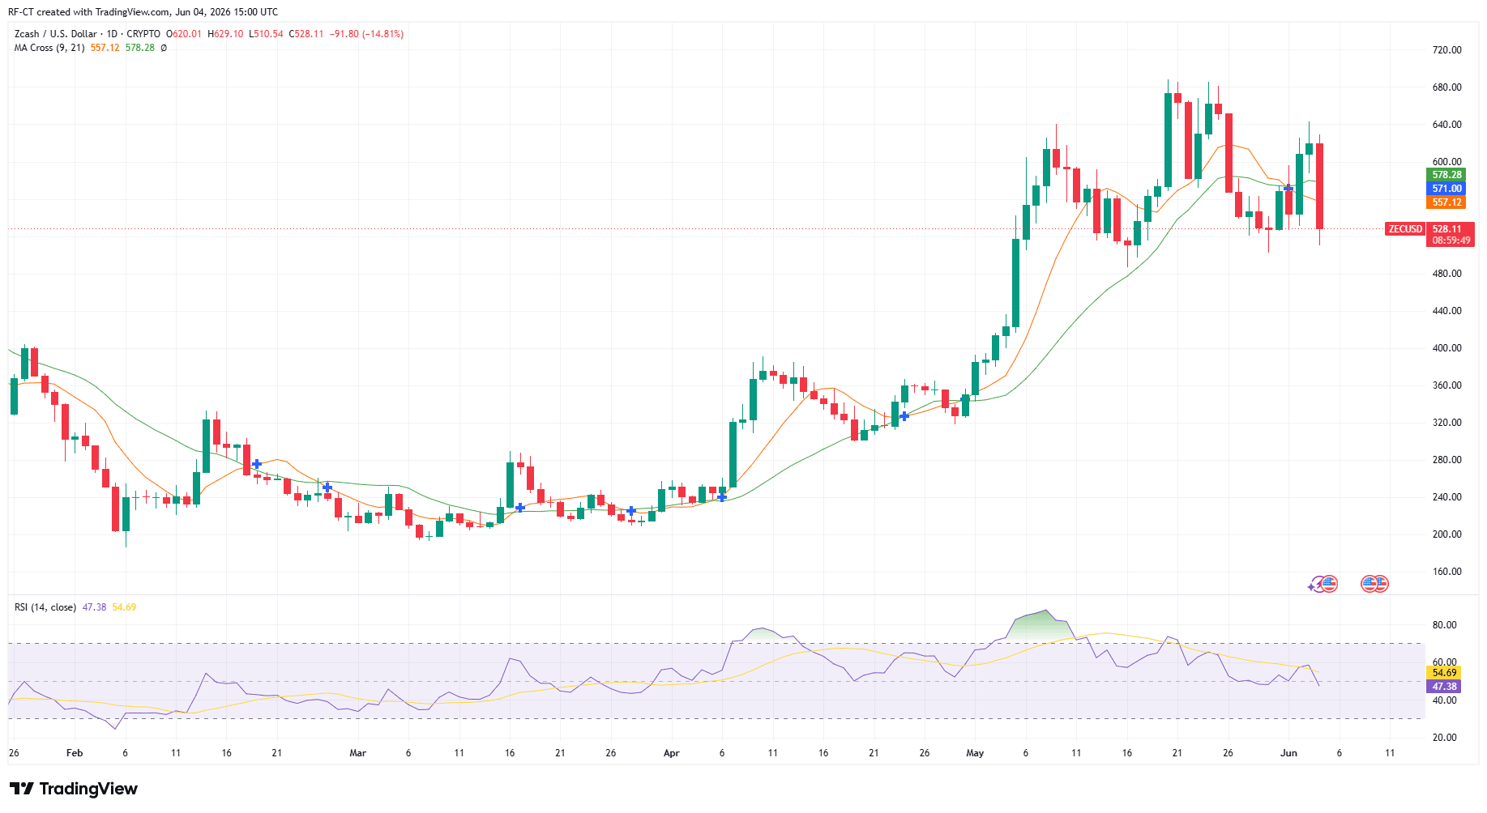Click the 80.00 RSI axis tick
The image size is (1487, 813).
point(1444,625)
